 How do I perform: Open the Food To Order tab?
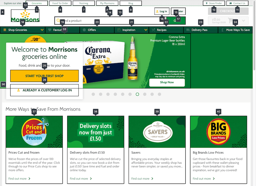coord(60,3)
